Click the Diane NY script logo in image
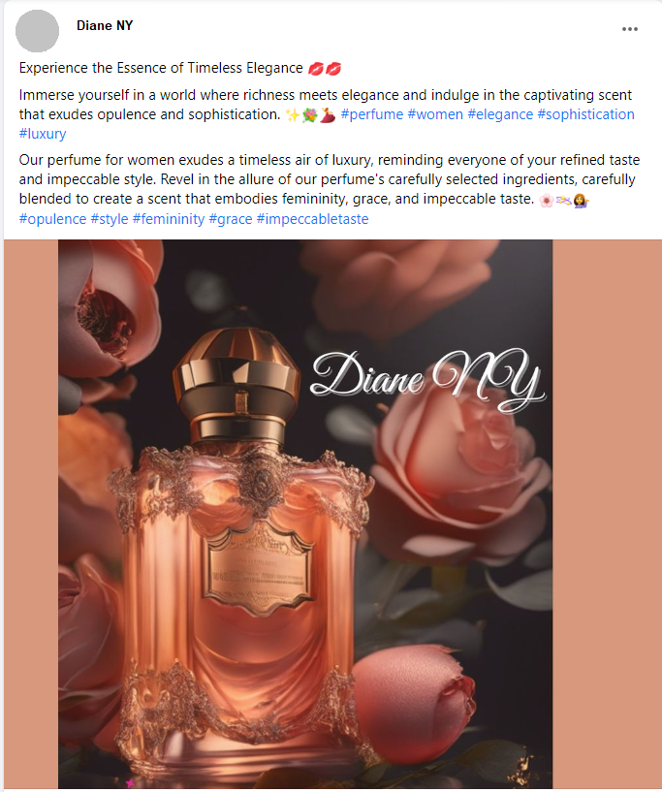Image resolution: width=662 pixels, height=792 pixels. tap(427, 377)
